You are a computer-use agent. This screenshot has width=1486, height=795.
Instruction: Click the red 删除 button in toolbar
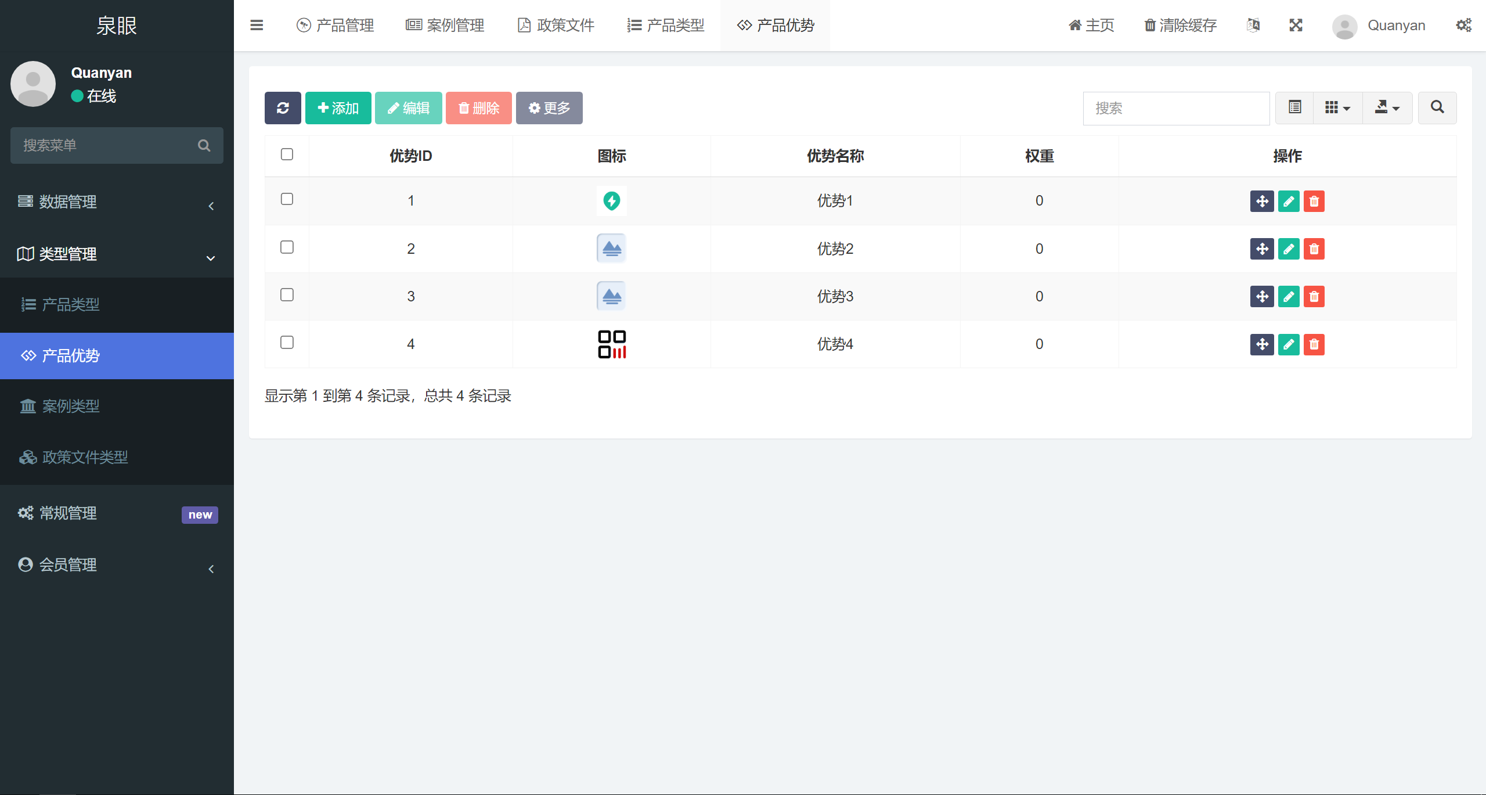(x=479, y=108)
